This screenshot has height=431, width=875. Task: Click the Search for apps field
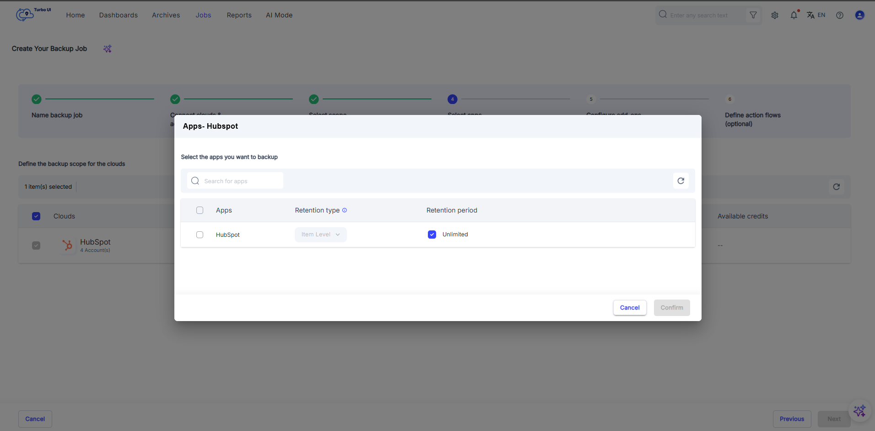click(235, 181)
